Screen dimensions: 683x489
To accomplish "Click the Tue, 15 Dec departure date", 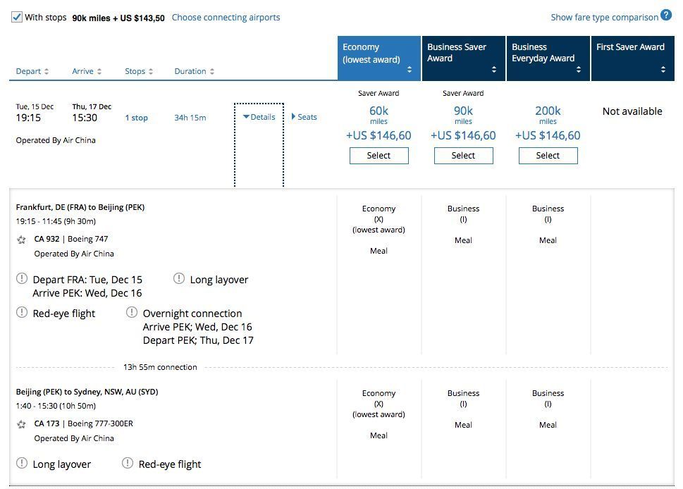I will (x=35, y=106).
